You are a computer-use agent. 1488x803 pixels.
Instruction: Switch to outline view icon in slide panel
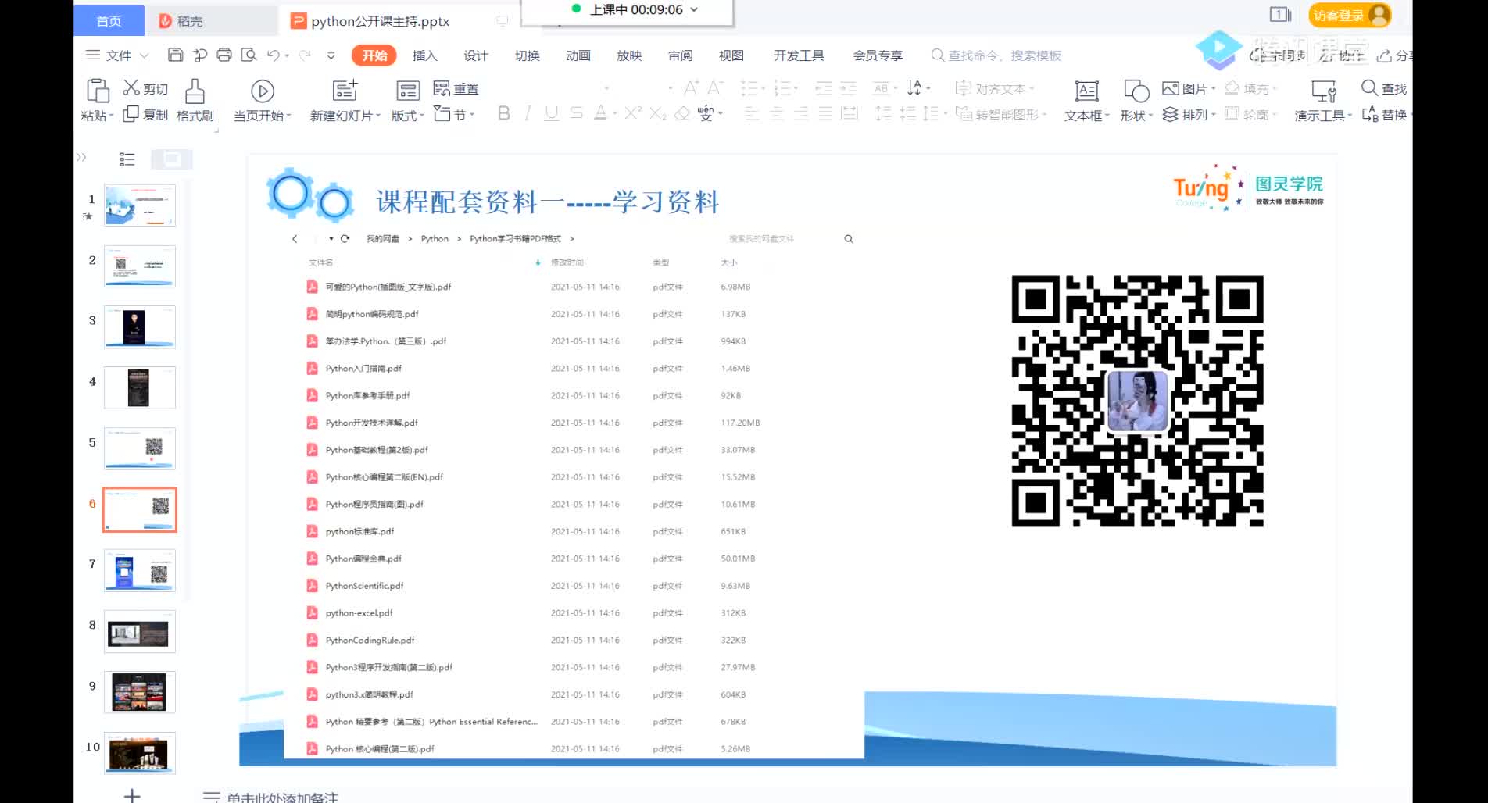(127, 159)
